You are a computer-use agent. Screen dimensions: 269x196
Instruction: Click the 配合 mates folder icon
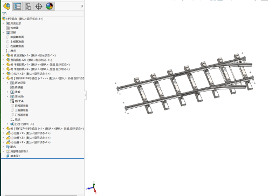8,147
